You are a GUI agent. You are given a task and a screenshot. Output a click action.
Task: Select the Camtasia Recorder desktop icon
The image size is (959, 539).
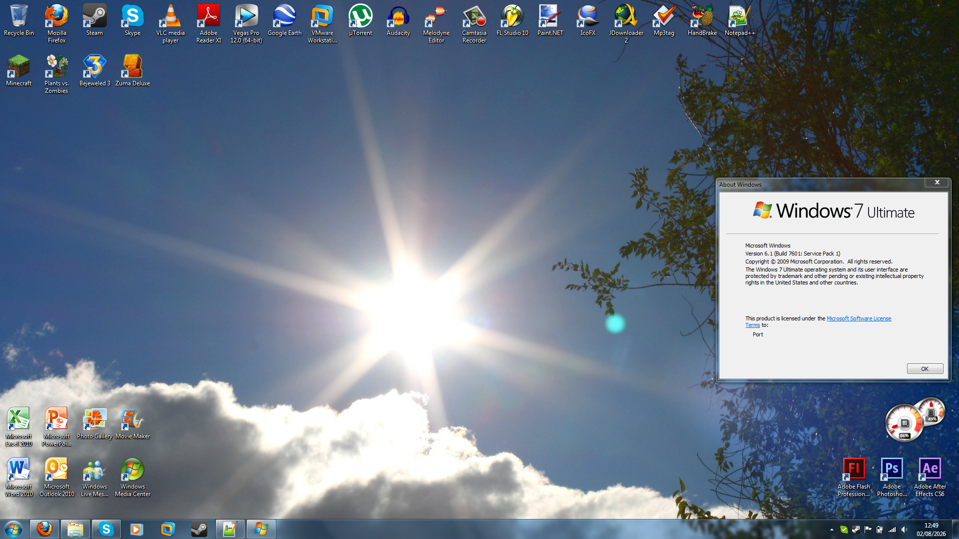pyautogui.click(x=474, y=24)
